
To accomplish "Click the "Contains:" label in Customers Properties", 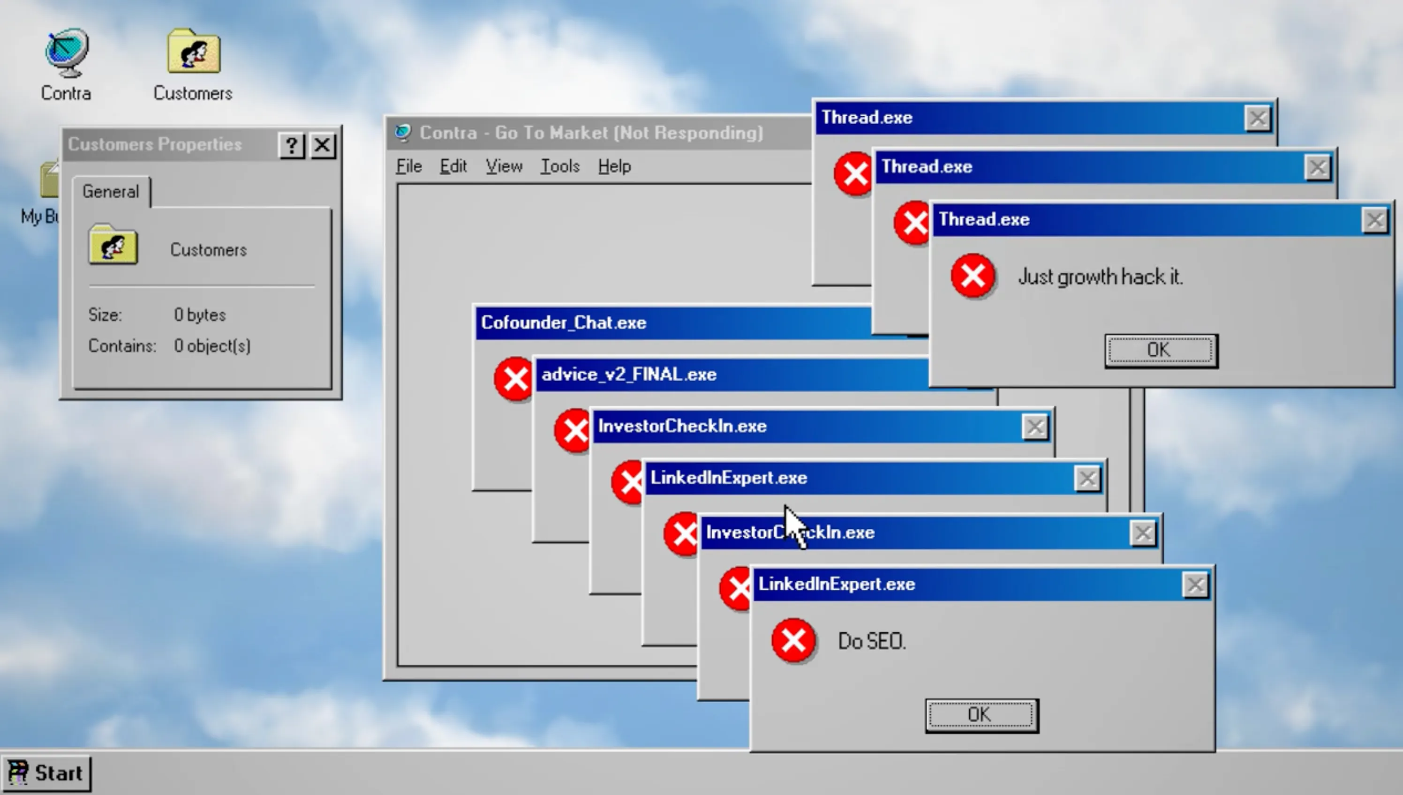I will 122,346.
